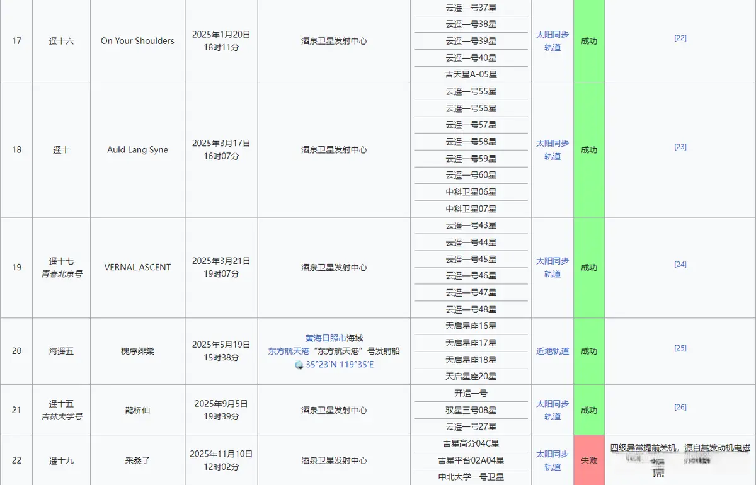Click the globe icon beside the coordinates
Image resolution: width=756 pixels, height=485 pixels.
click(299, 365)
